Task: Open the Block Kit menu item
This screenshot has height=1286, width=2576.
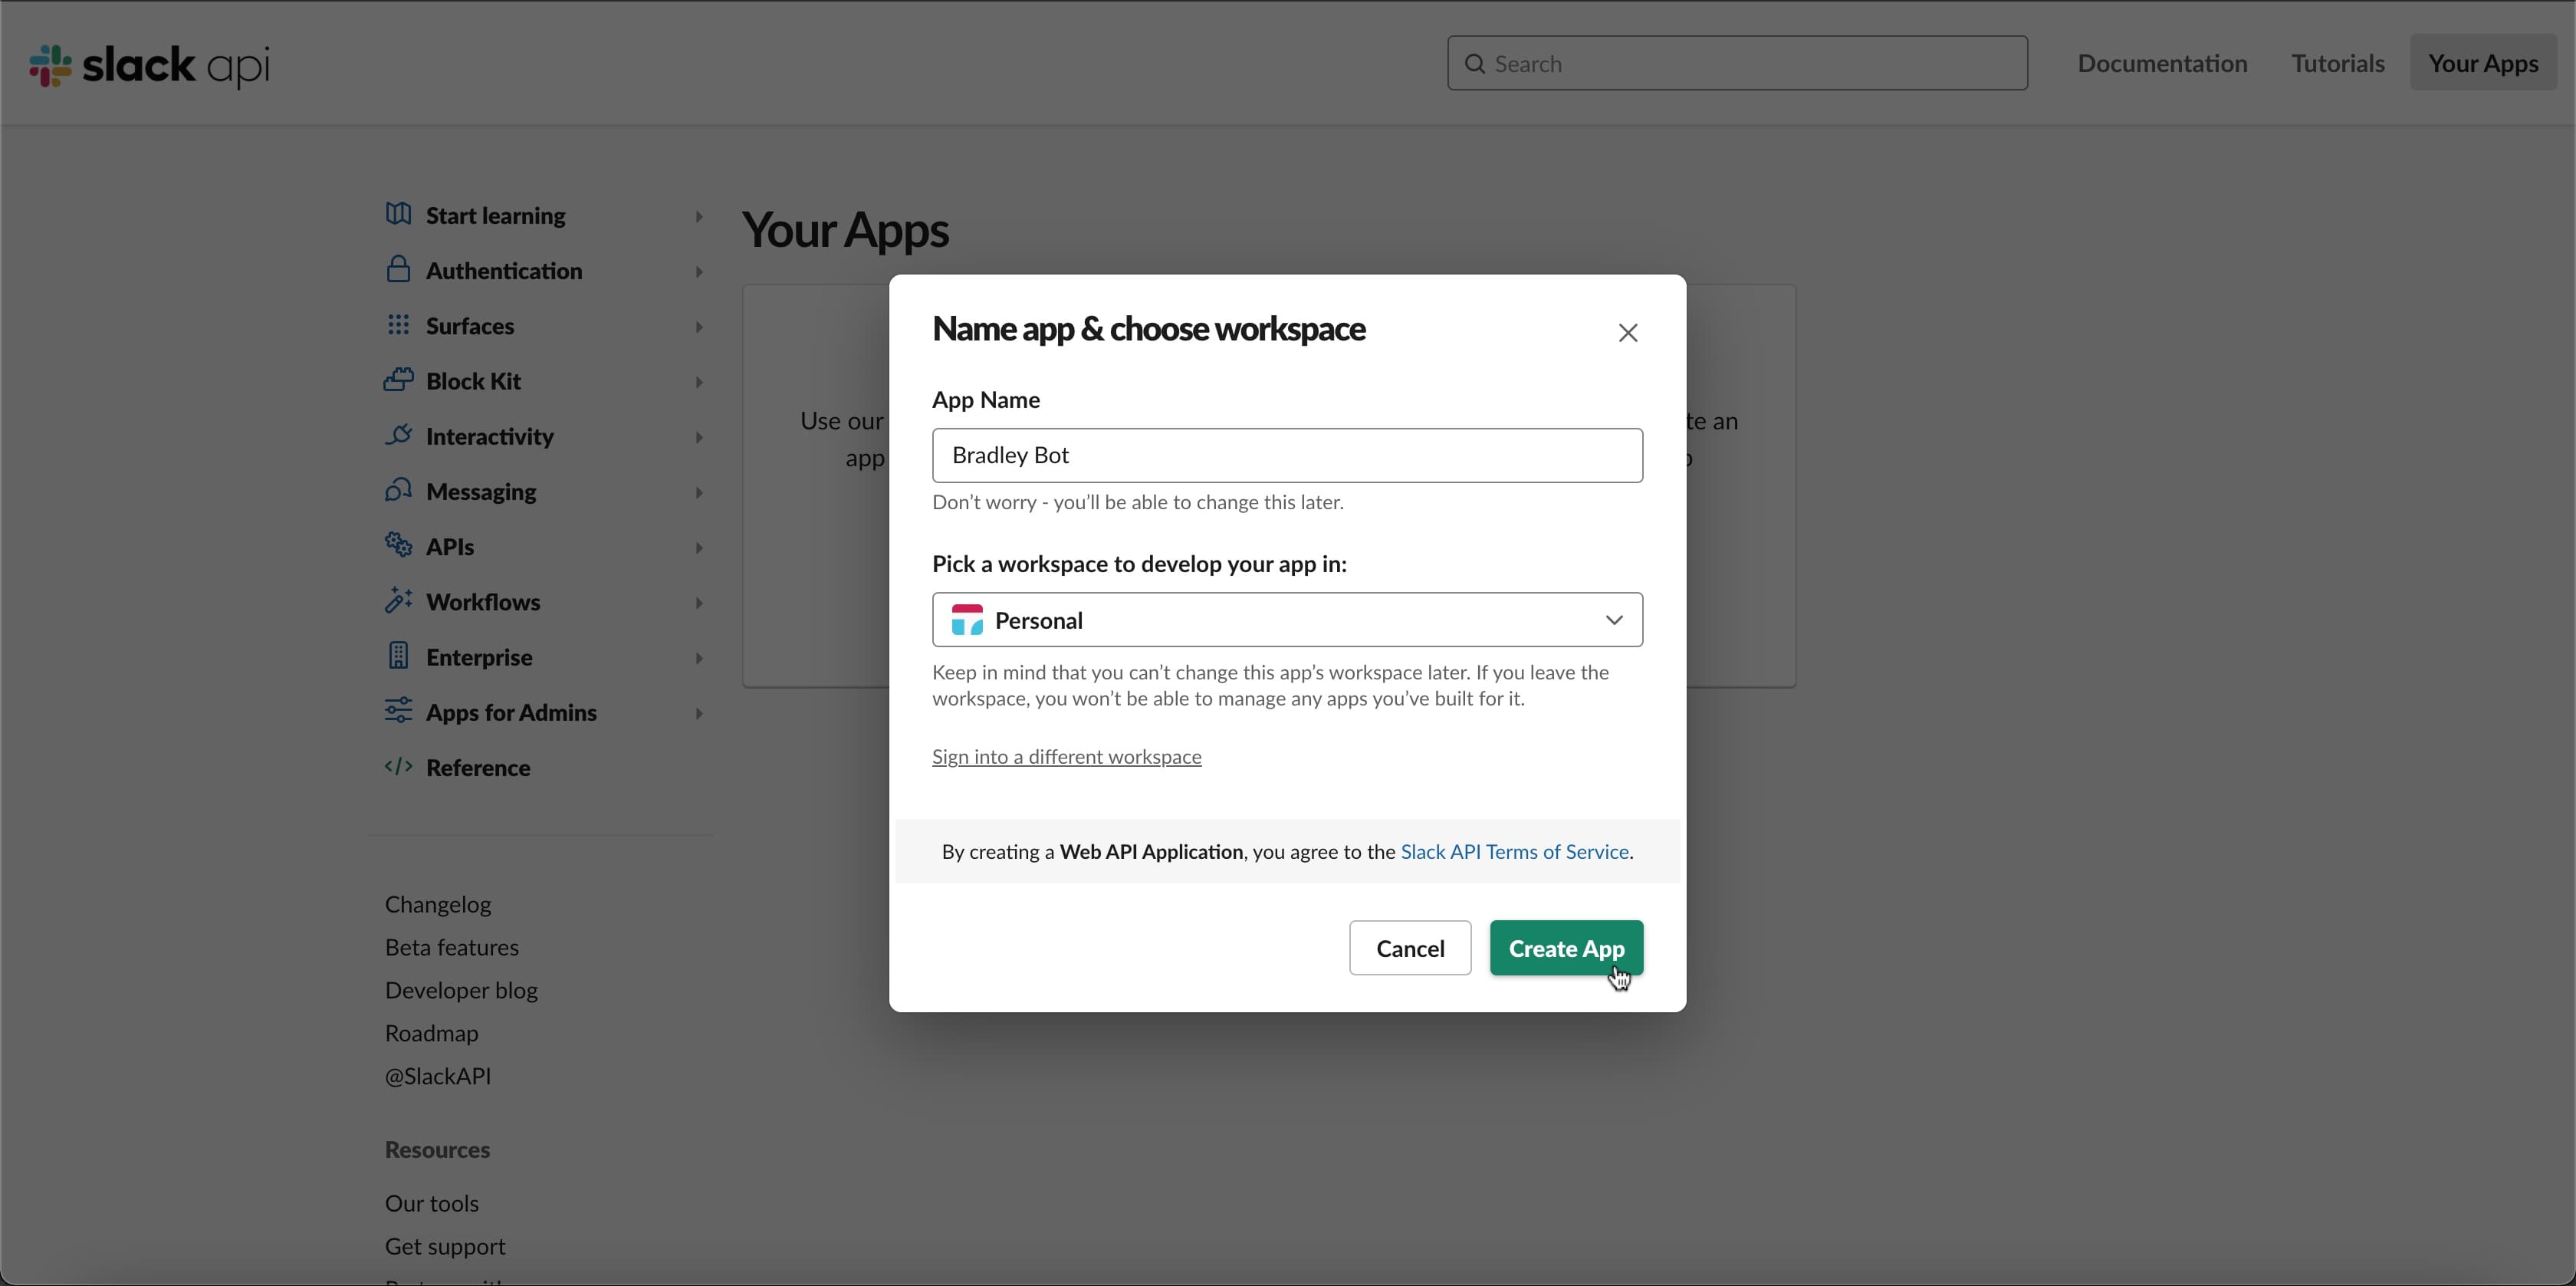Action: 473,381
